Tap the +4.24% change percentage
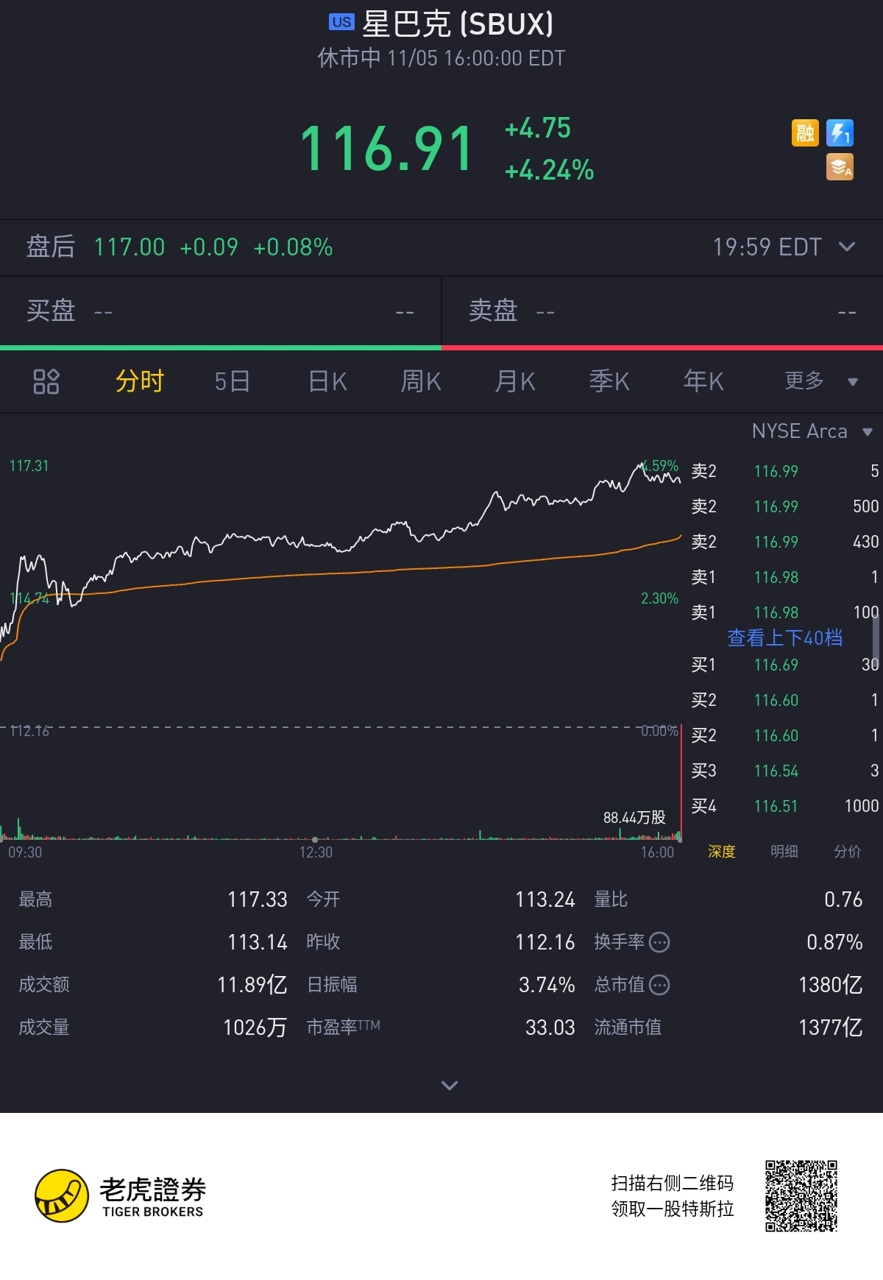This screenshot has height=1280, width=883. click(549, 170)
